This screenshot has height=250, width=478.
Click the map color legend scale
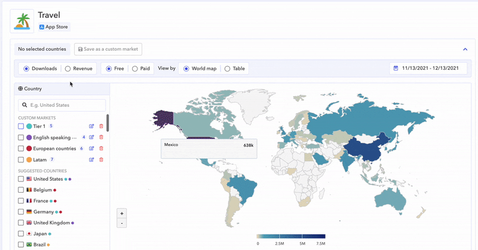click(292, 237)
